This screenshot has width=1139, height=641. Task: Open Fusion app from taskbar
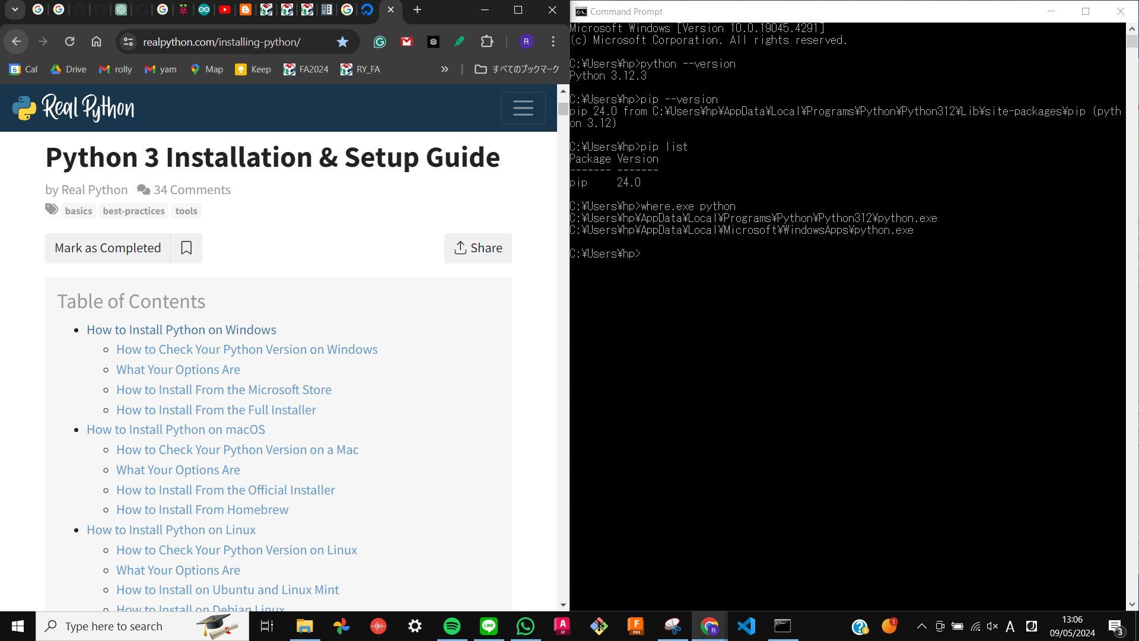click(x=635, y=626)
